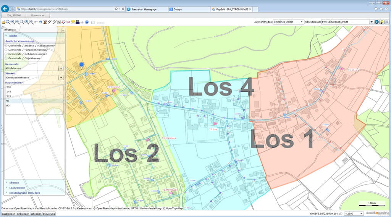Click the blue info icon by Objektklasse
391x217 pixels.
376,22
